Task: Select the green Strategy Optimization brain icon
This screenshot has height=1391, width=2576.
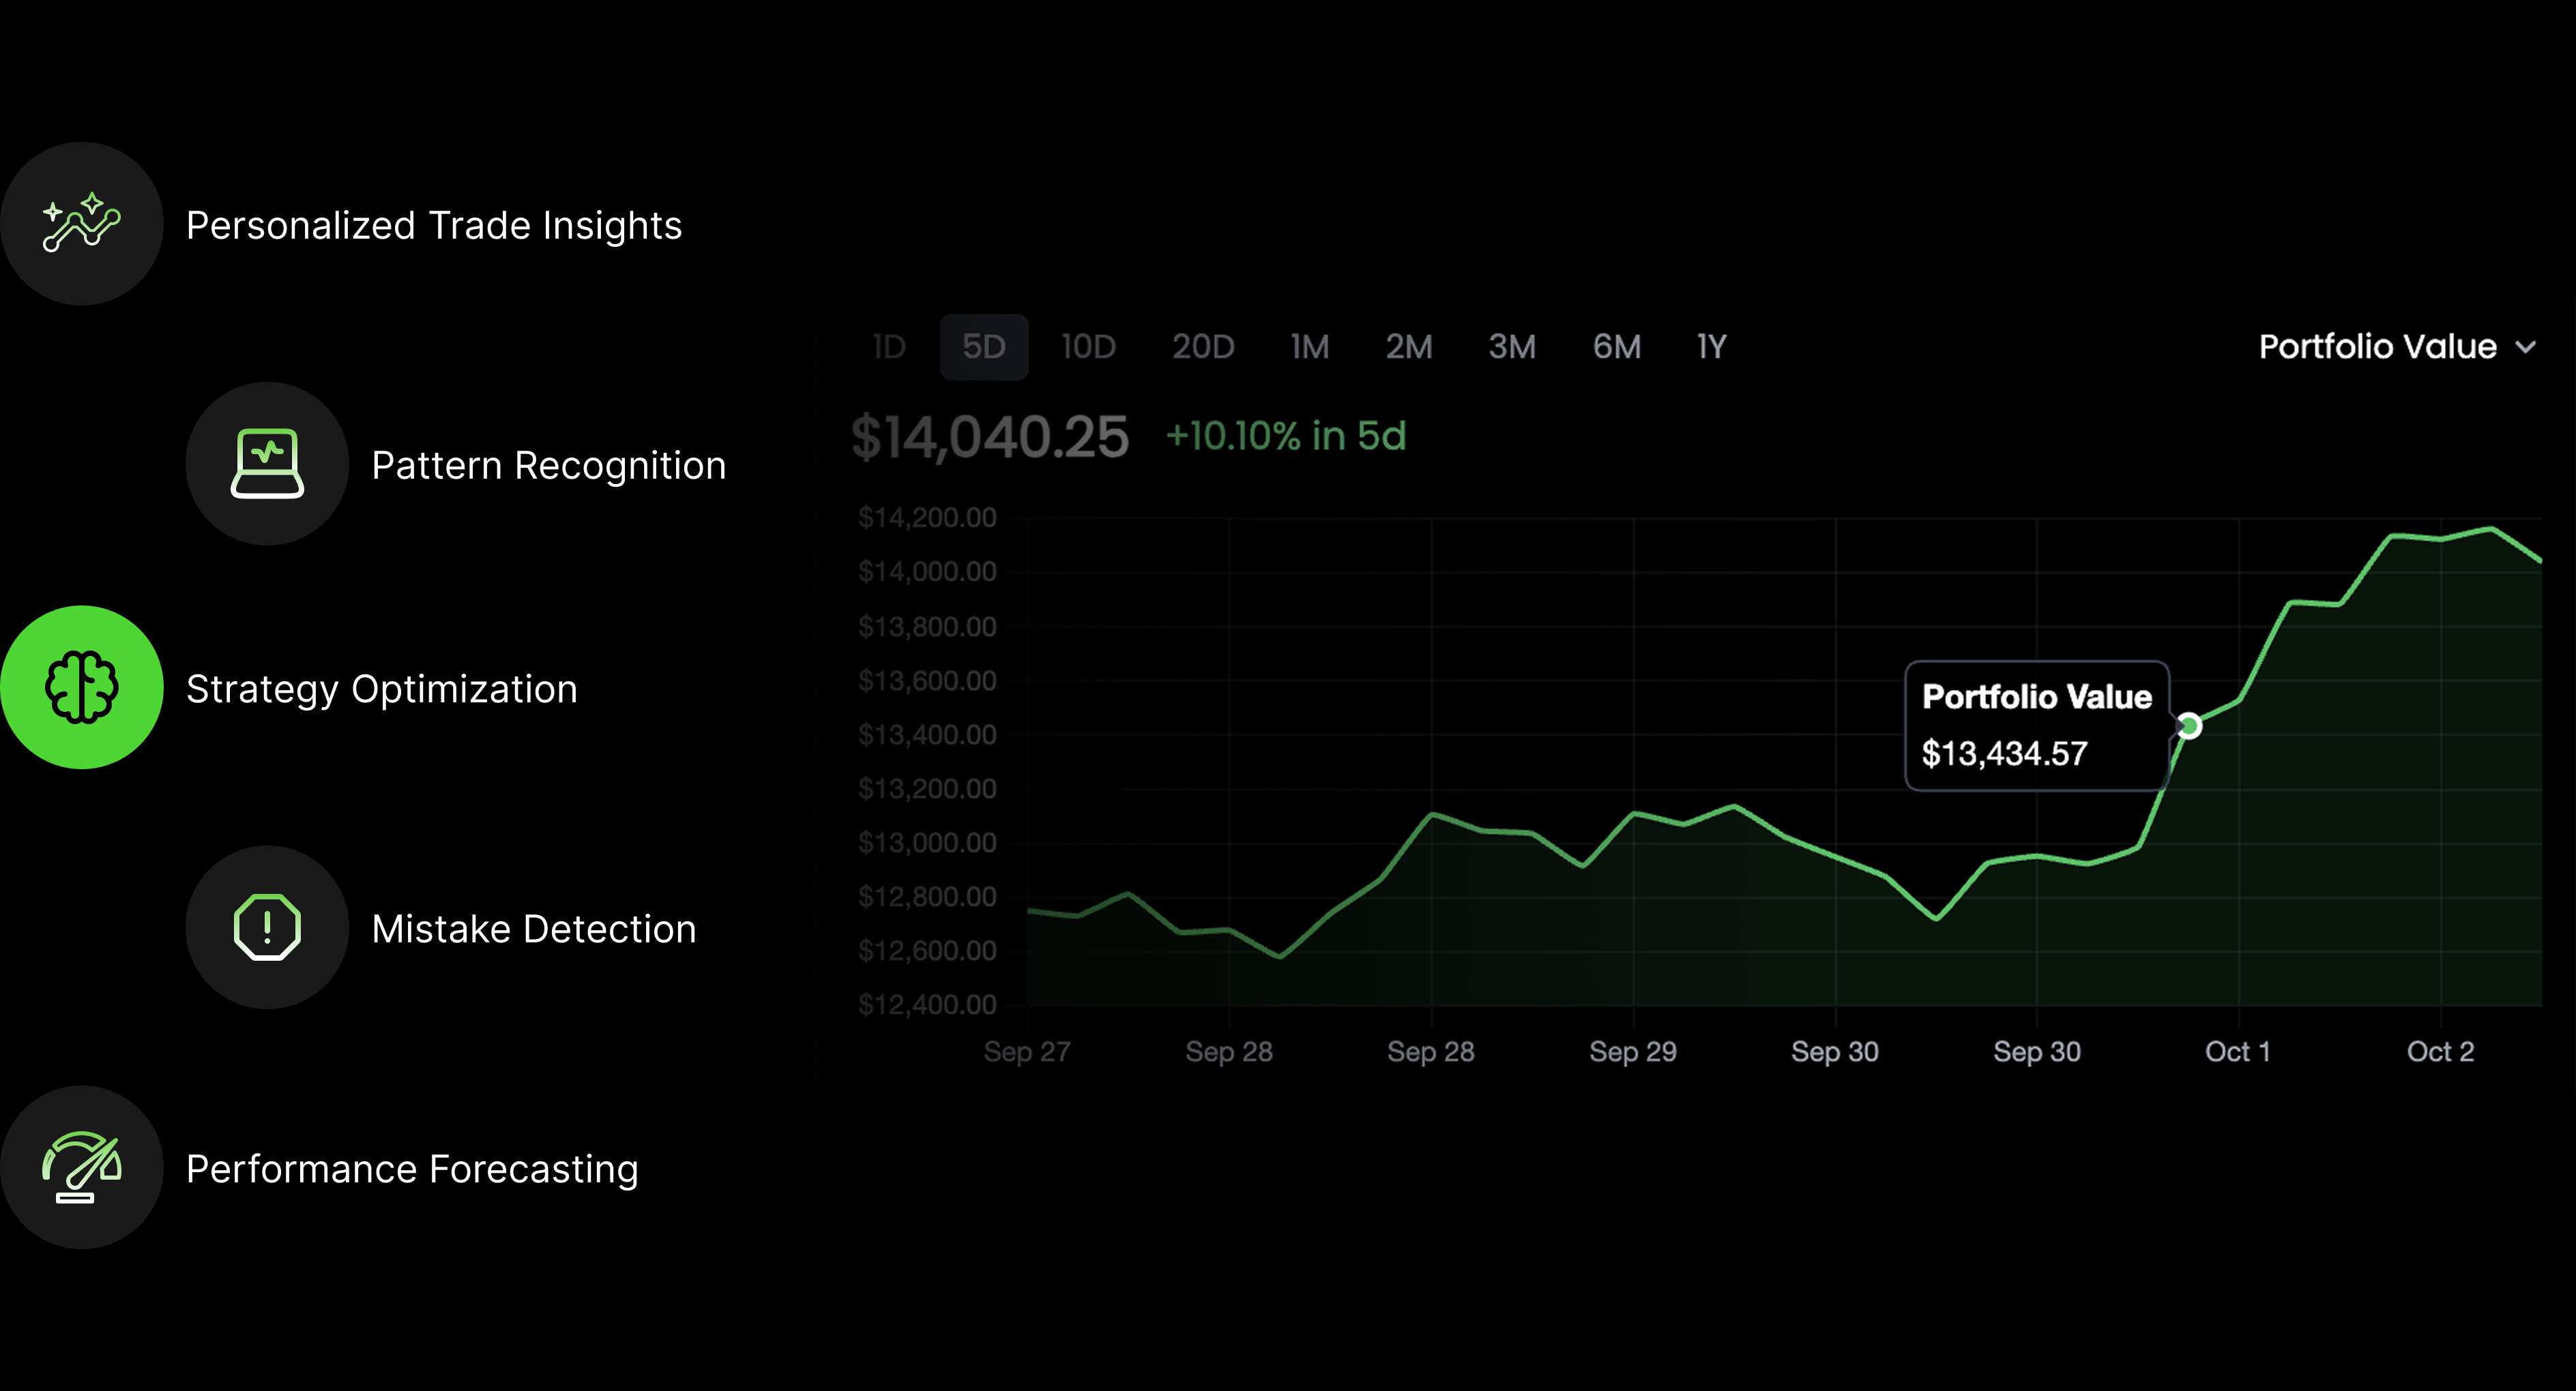Action: [x=83, y=689]
